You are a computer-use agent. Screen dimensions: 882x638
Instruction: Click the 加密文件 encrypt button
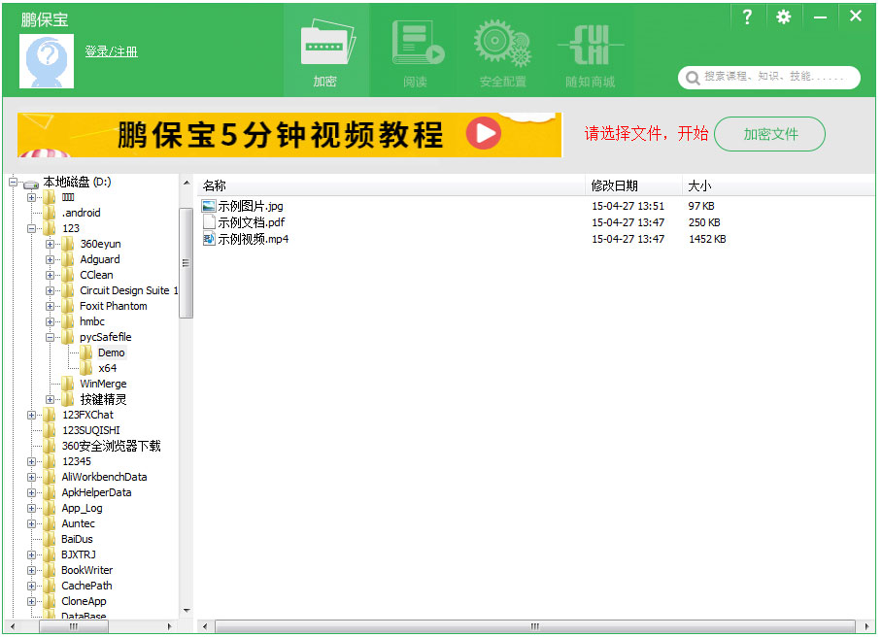[x=769, y=134]
